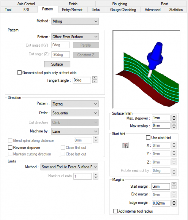Expand the Machine by Lane dropdown
The width and height of the screenshot is (188, 220).
(75, 131)
